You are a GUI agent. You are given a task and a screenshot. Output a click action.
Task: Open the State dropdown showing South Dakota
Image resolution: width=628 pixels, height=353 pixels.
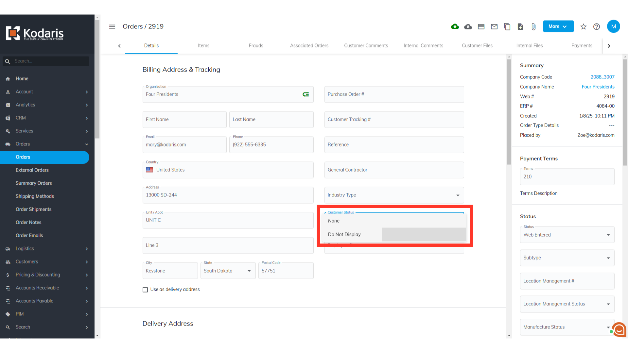(228, 271)
